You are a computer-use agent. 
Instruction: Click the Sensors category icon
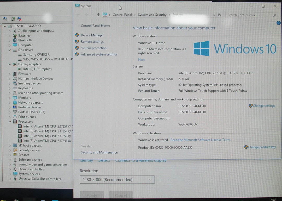click(15, 155)
